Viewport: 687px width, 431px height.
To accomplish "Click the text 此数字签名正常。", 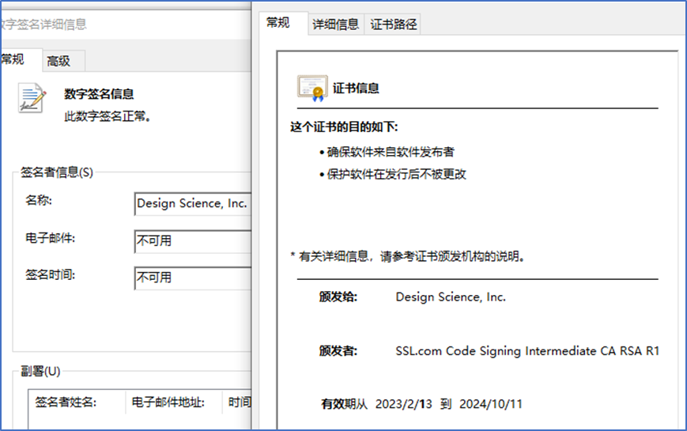I will 108,116.
